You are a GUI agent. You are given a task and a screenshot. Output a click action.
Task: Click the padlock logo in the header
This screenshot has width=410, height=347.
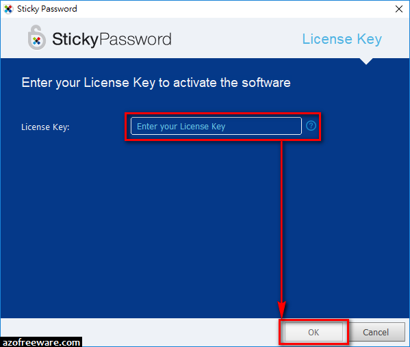37,38
